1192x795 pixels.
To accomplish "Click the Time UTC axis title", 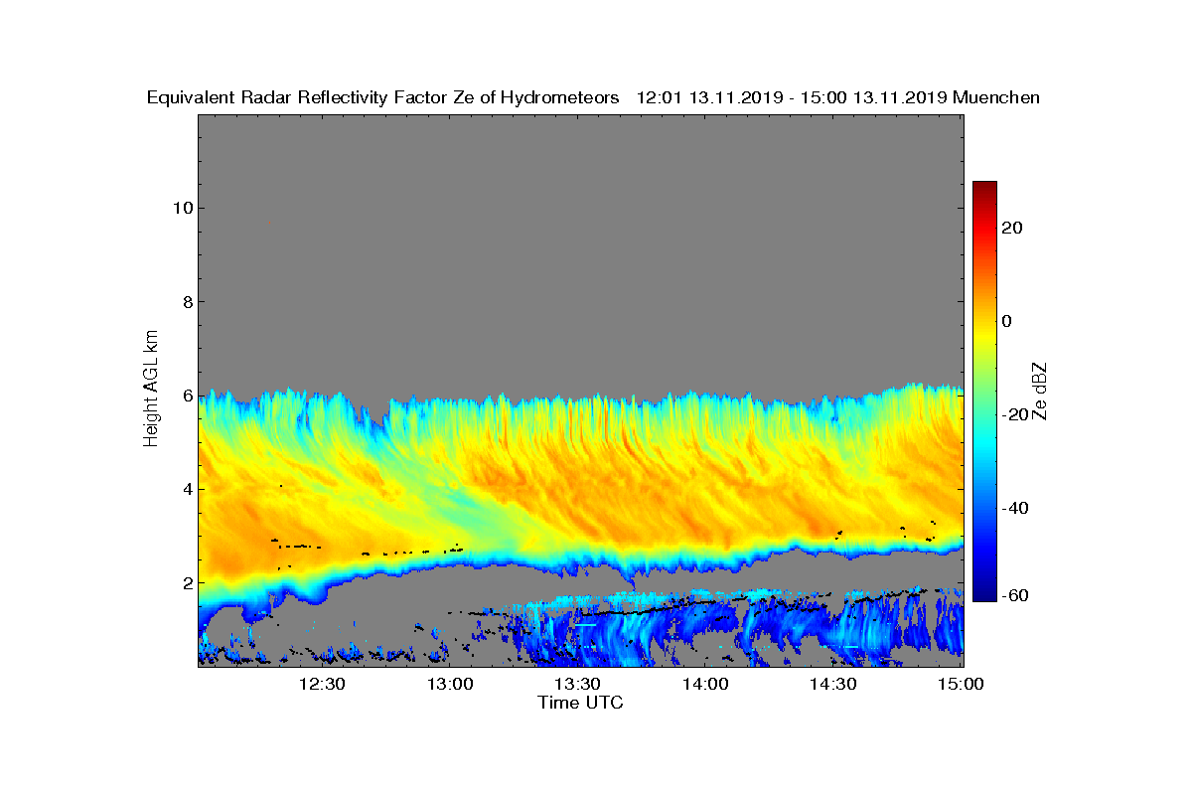I will click(581, 703).
